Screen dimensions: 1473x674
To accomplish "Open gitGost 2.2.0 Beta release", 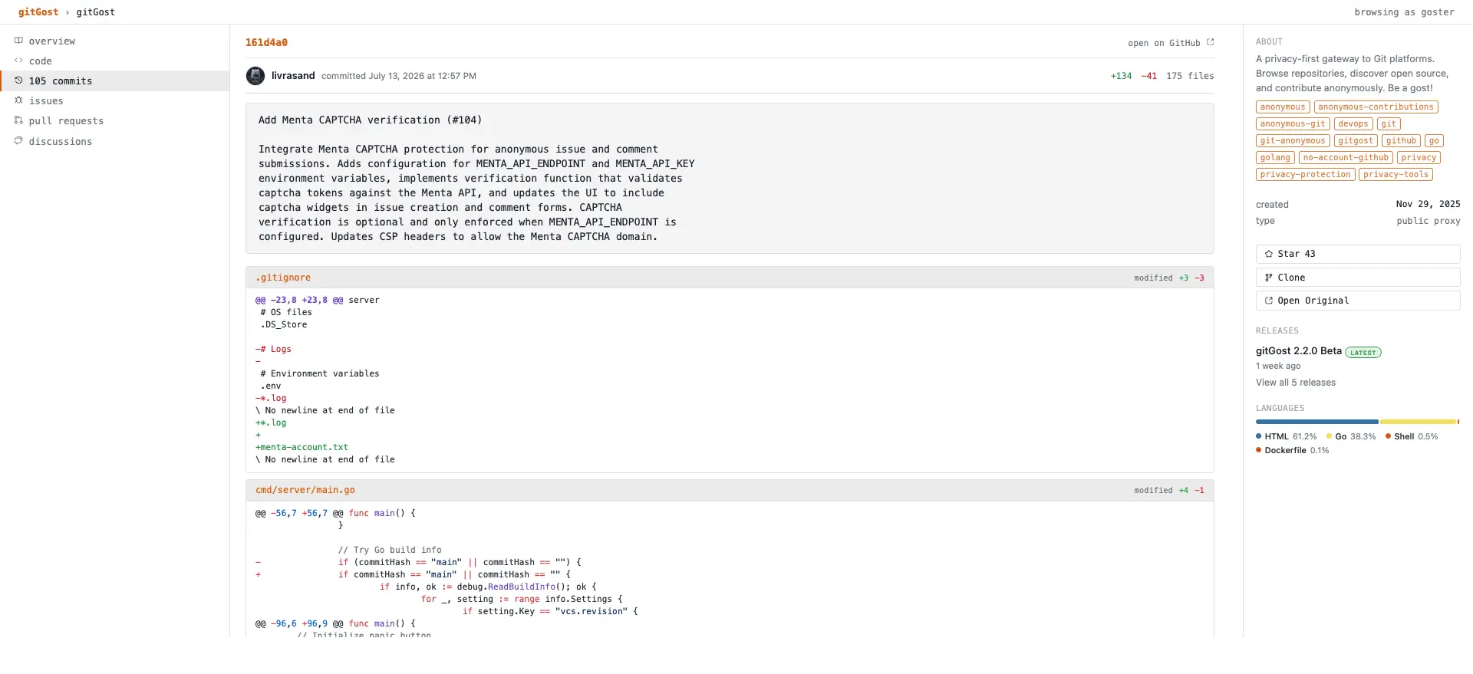I will [x=1299, y=351].
